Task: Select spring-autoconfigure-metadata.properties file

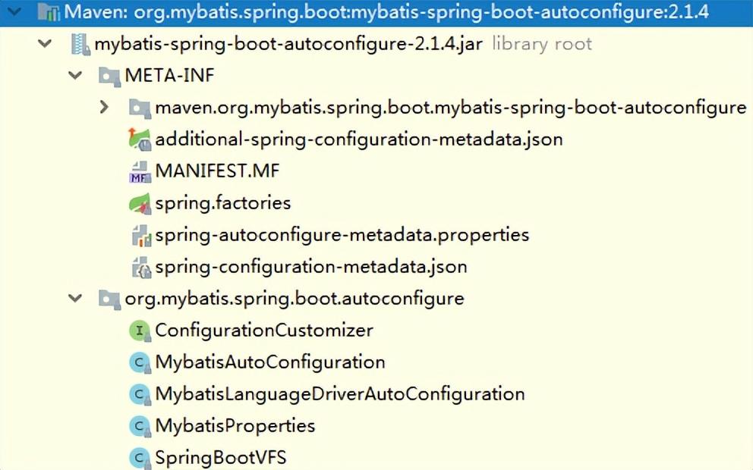Action: (x=342, y=235)
